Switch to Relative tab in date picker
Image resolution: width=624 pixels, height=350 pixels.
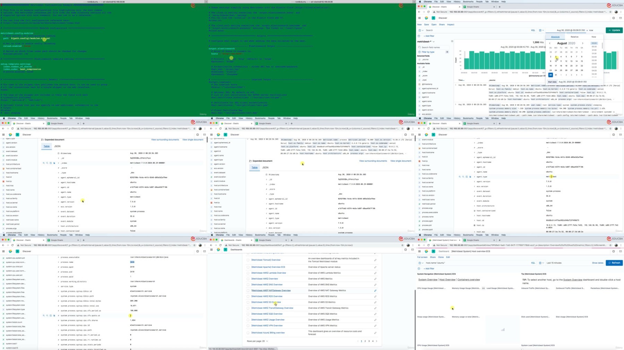(574, 37)
